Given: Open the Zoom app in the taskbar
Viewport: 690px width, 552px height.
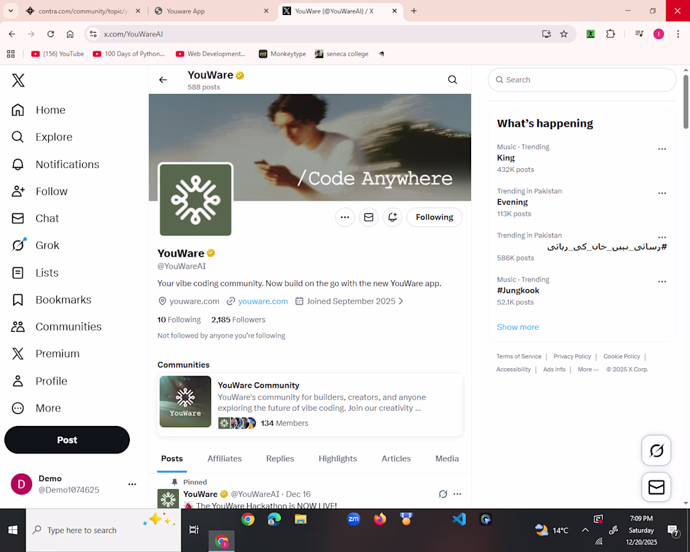Looking at the screenshot, I should tap(353, 519).
